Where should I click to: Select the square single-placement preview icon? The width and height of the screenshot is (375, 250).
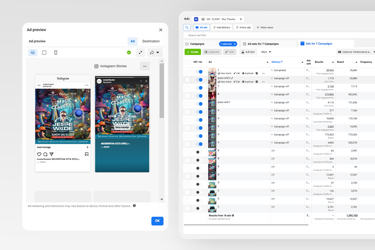44,53
